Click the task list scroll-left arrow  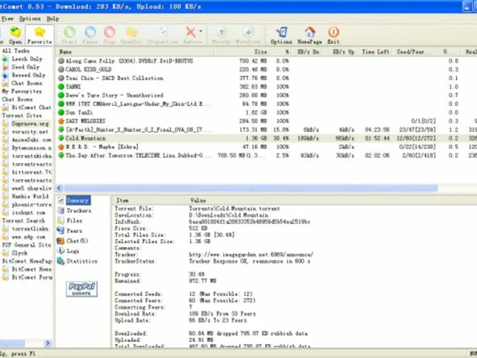click(59, 188)
